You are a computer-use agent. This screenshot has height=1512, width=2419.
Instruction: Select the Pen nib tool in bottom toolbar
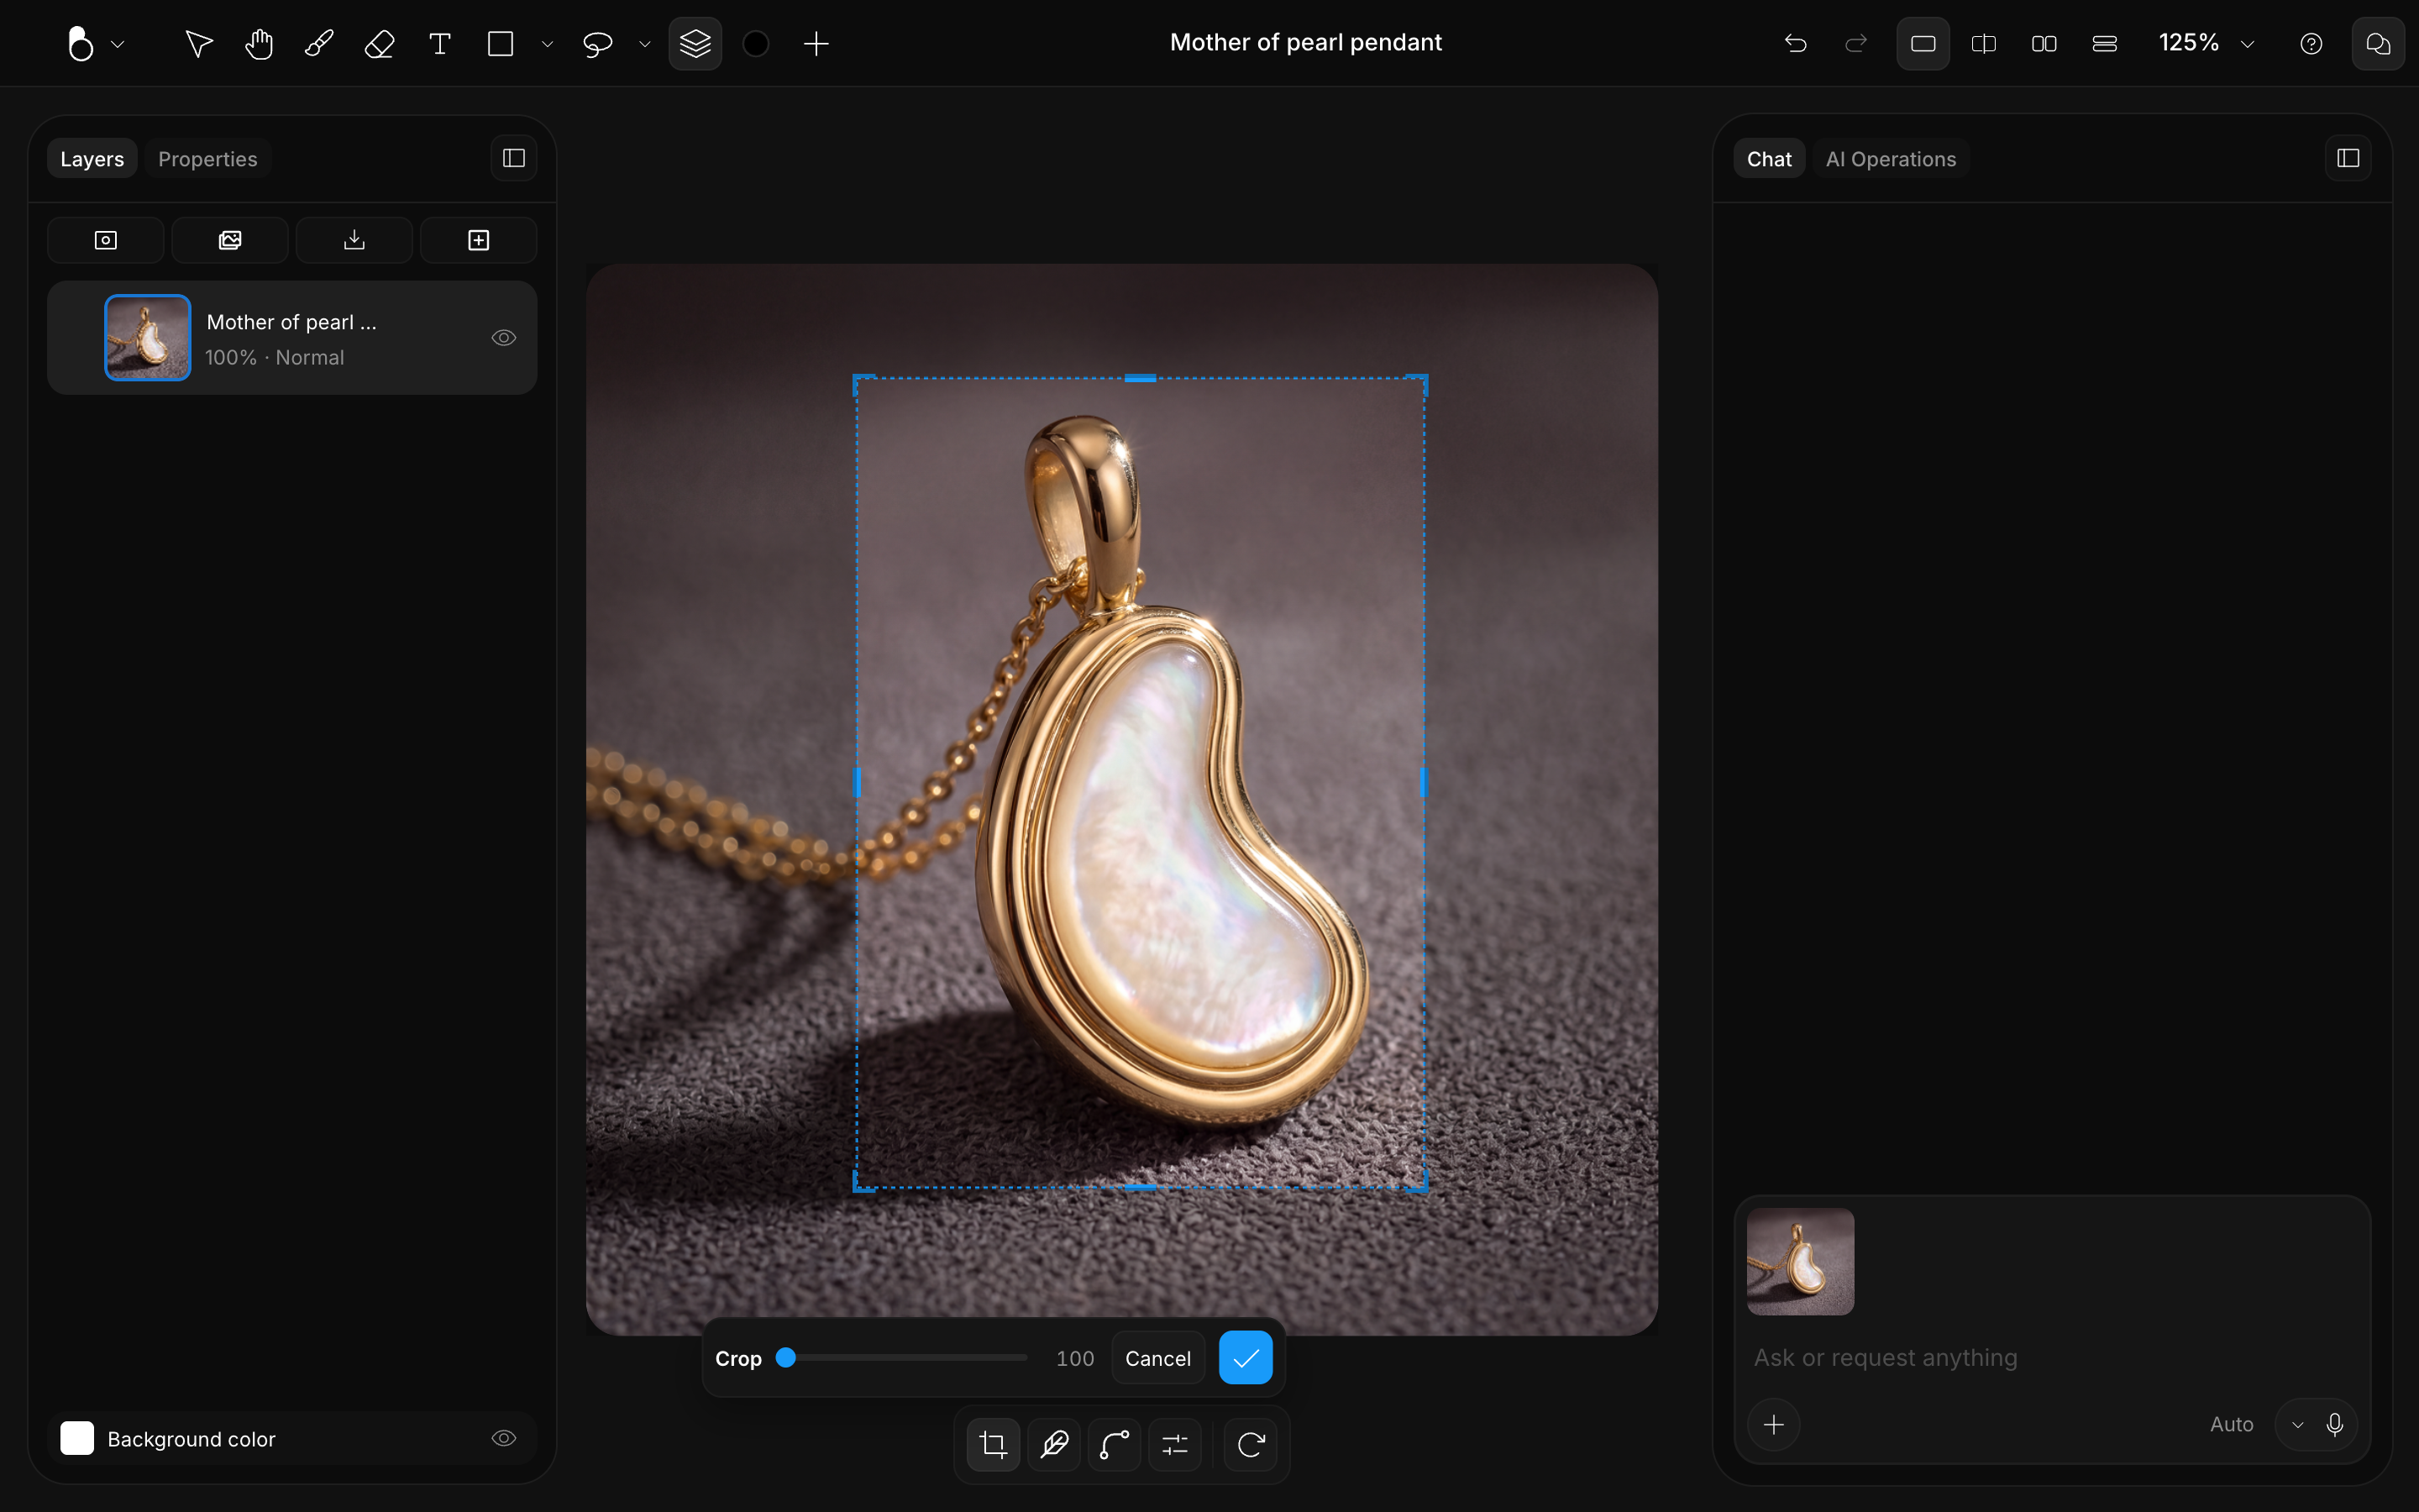pos(1055,1444)
